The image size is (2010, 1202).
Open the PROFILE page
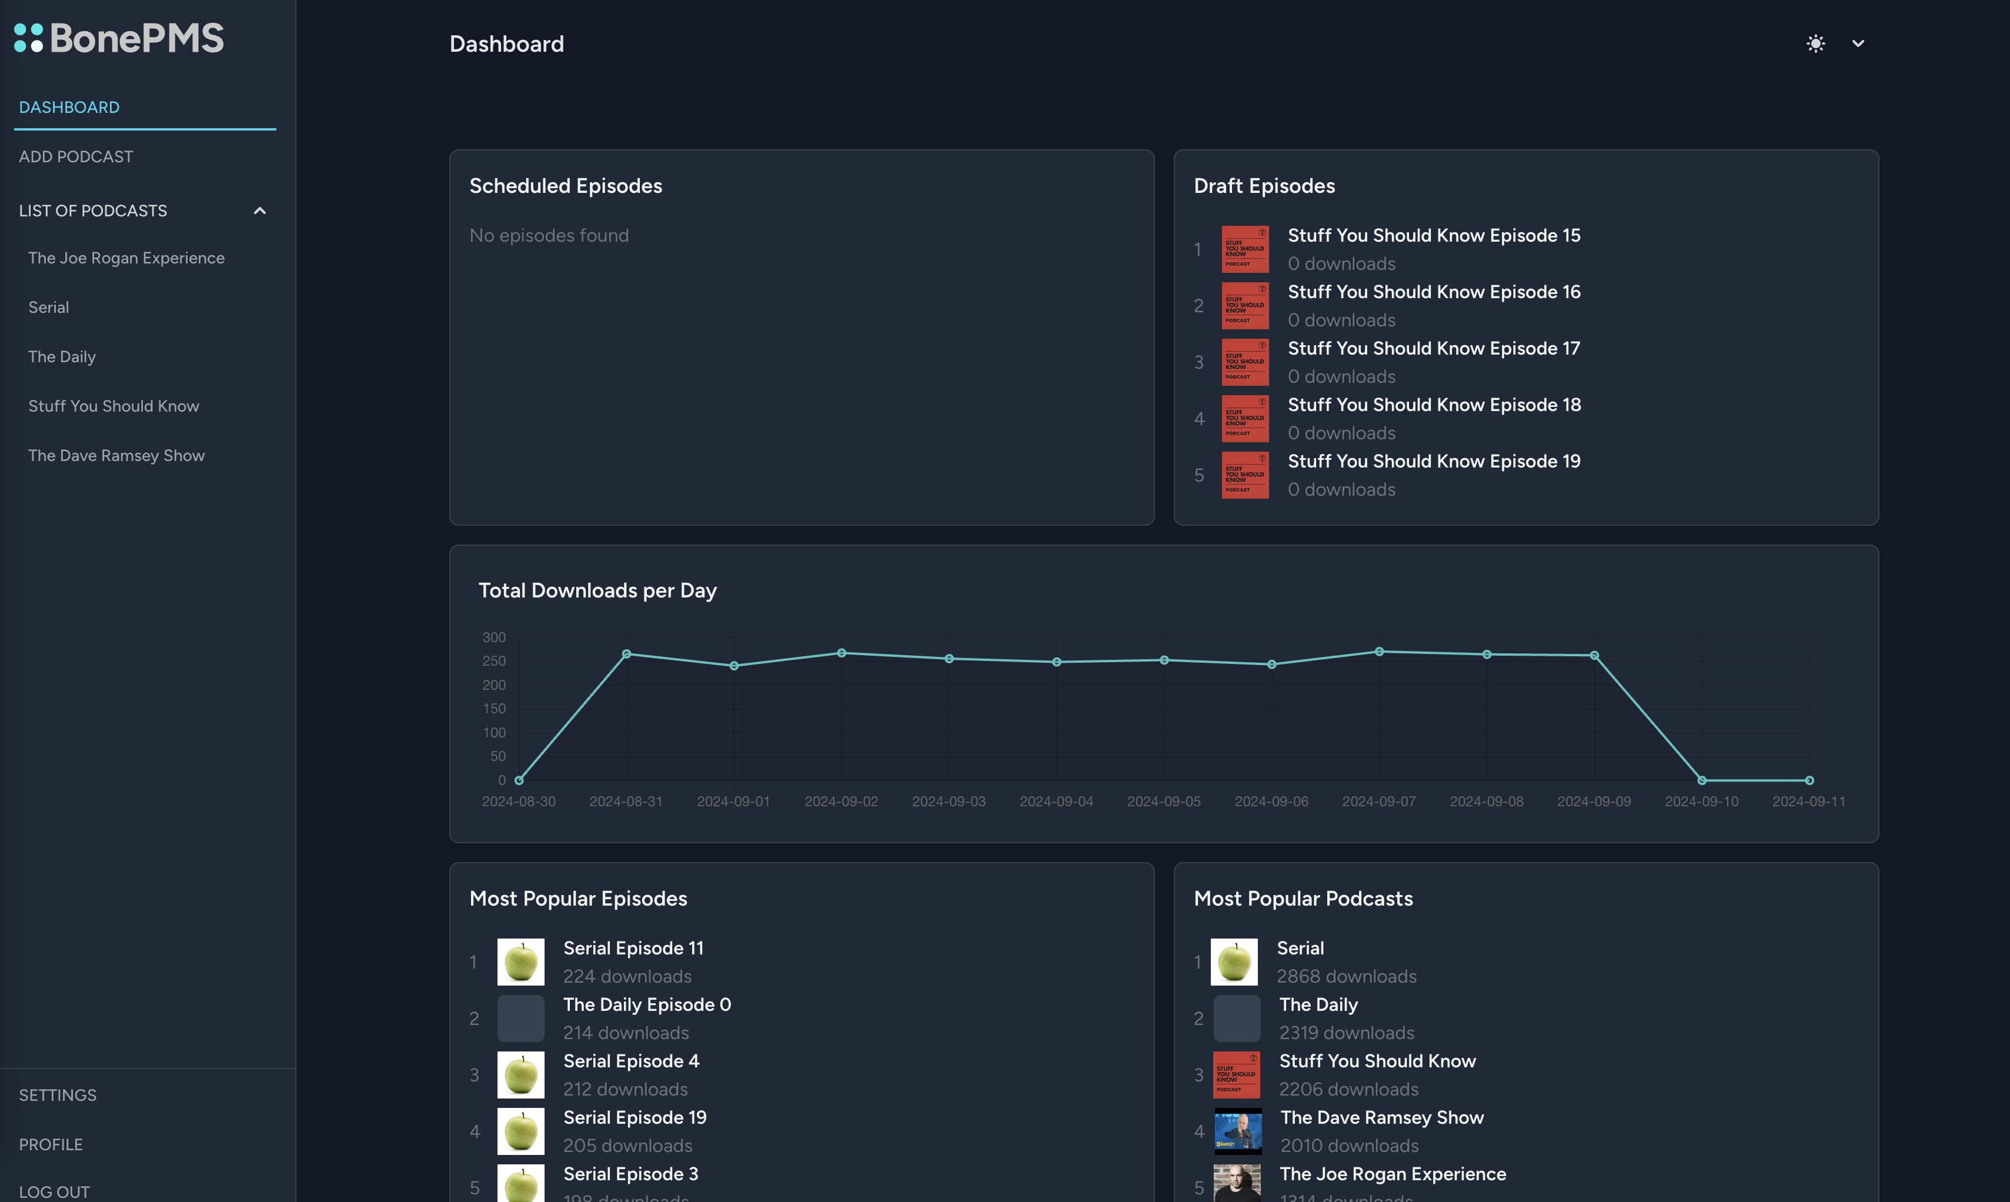pyautogui.click(x=50, y=1144)
